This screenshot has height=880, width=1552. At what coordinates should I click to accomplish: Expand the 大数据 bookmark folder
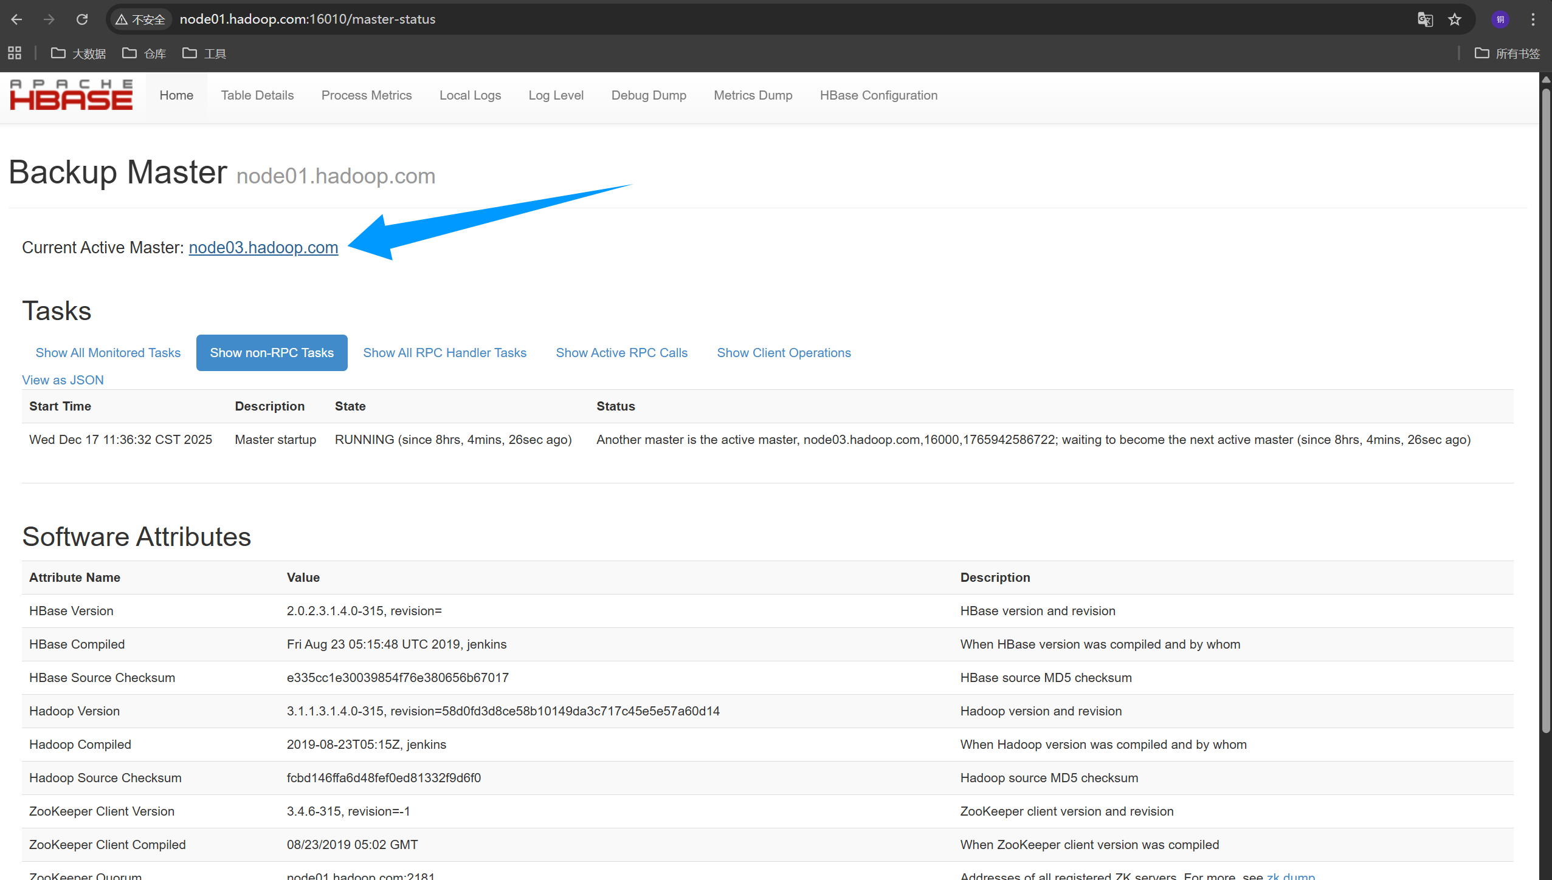(78, 53)
